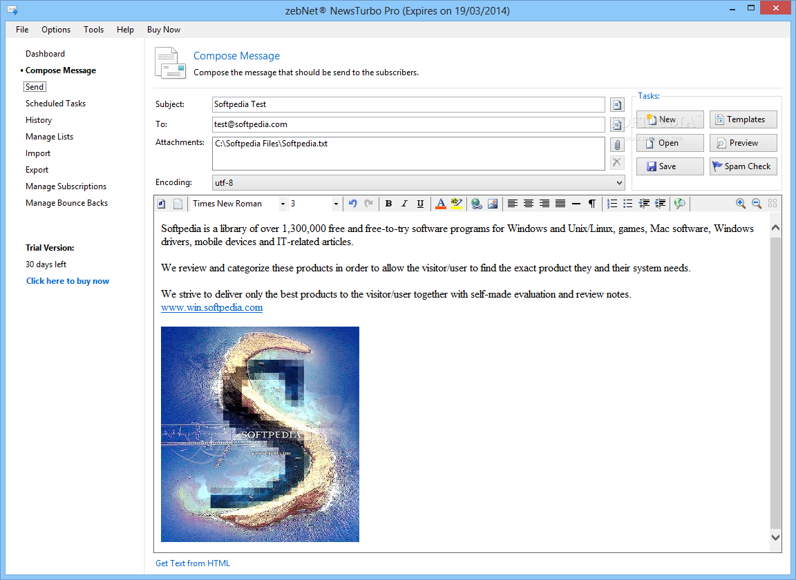Undo the last edit in the editor

point(353,204)
